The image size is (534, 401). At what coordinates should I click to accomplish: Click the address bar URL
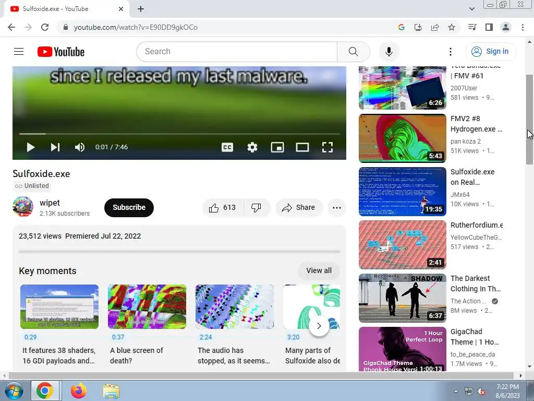click(x=136, y=27)
